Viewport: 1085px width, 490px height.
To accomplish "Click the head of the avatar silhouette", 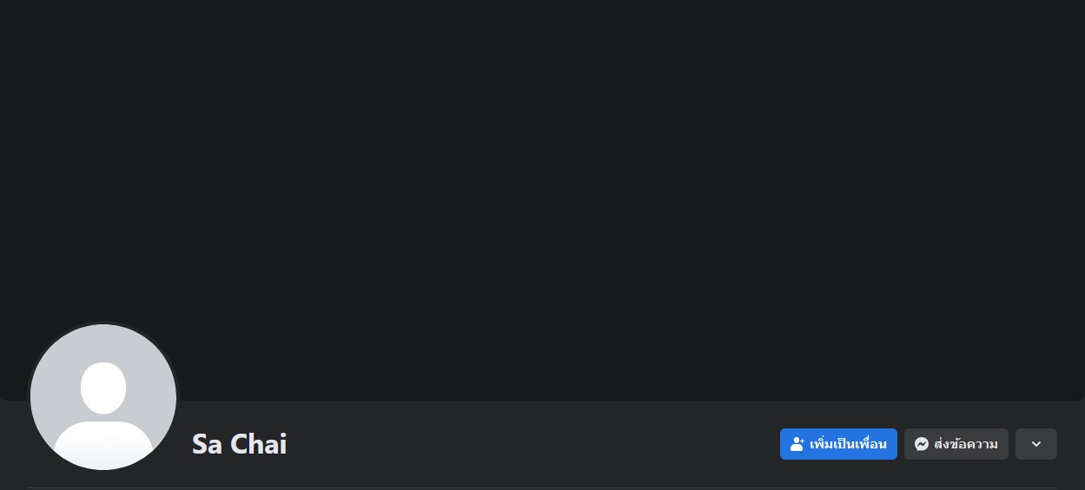I will (103, 388).
